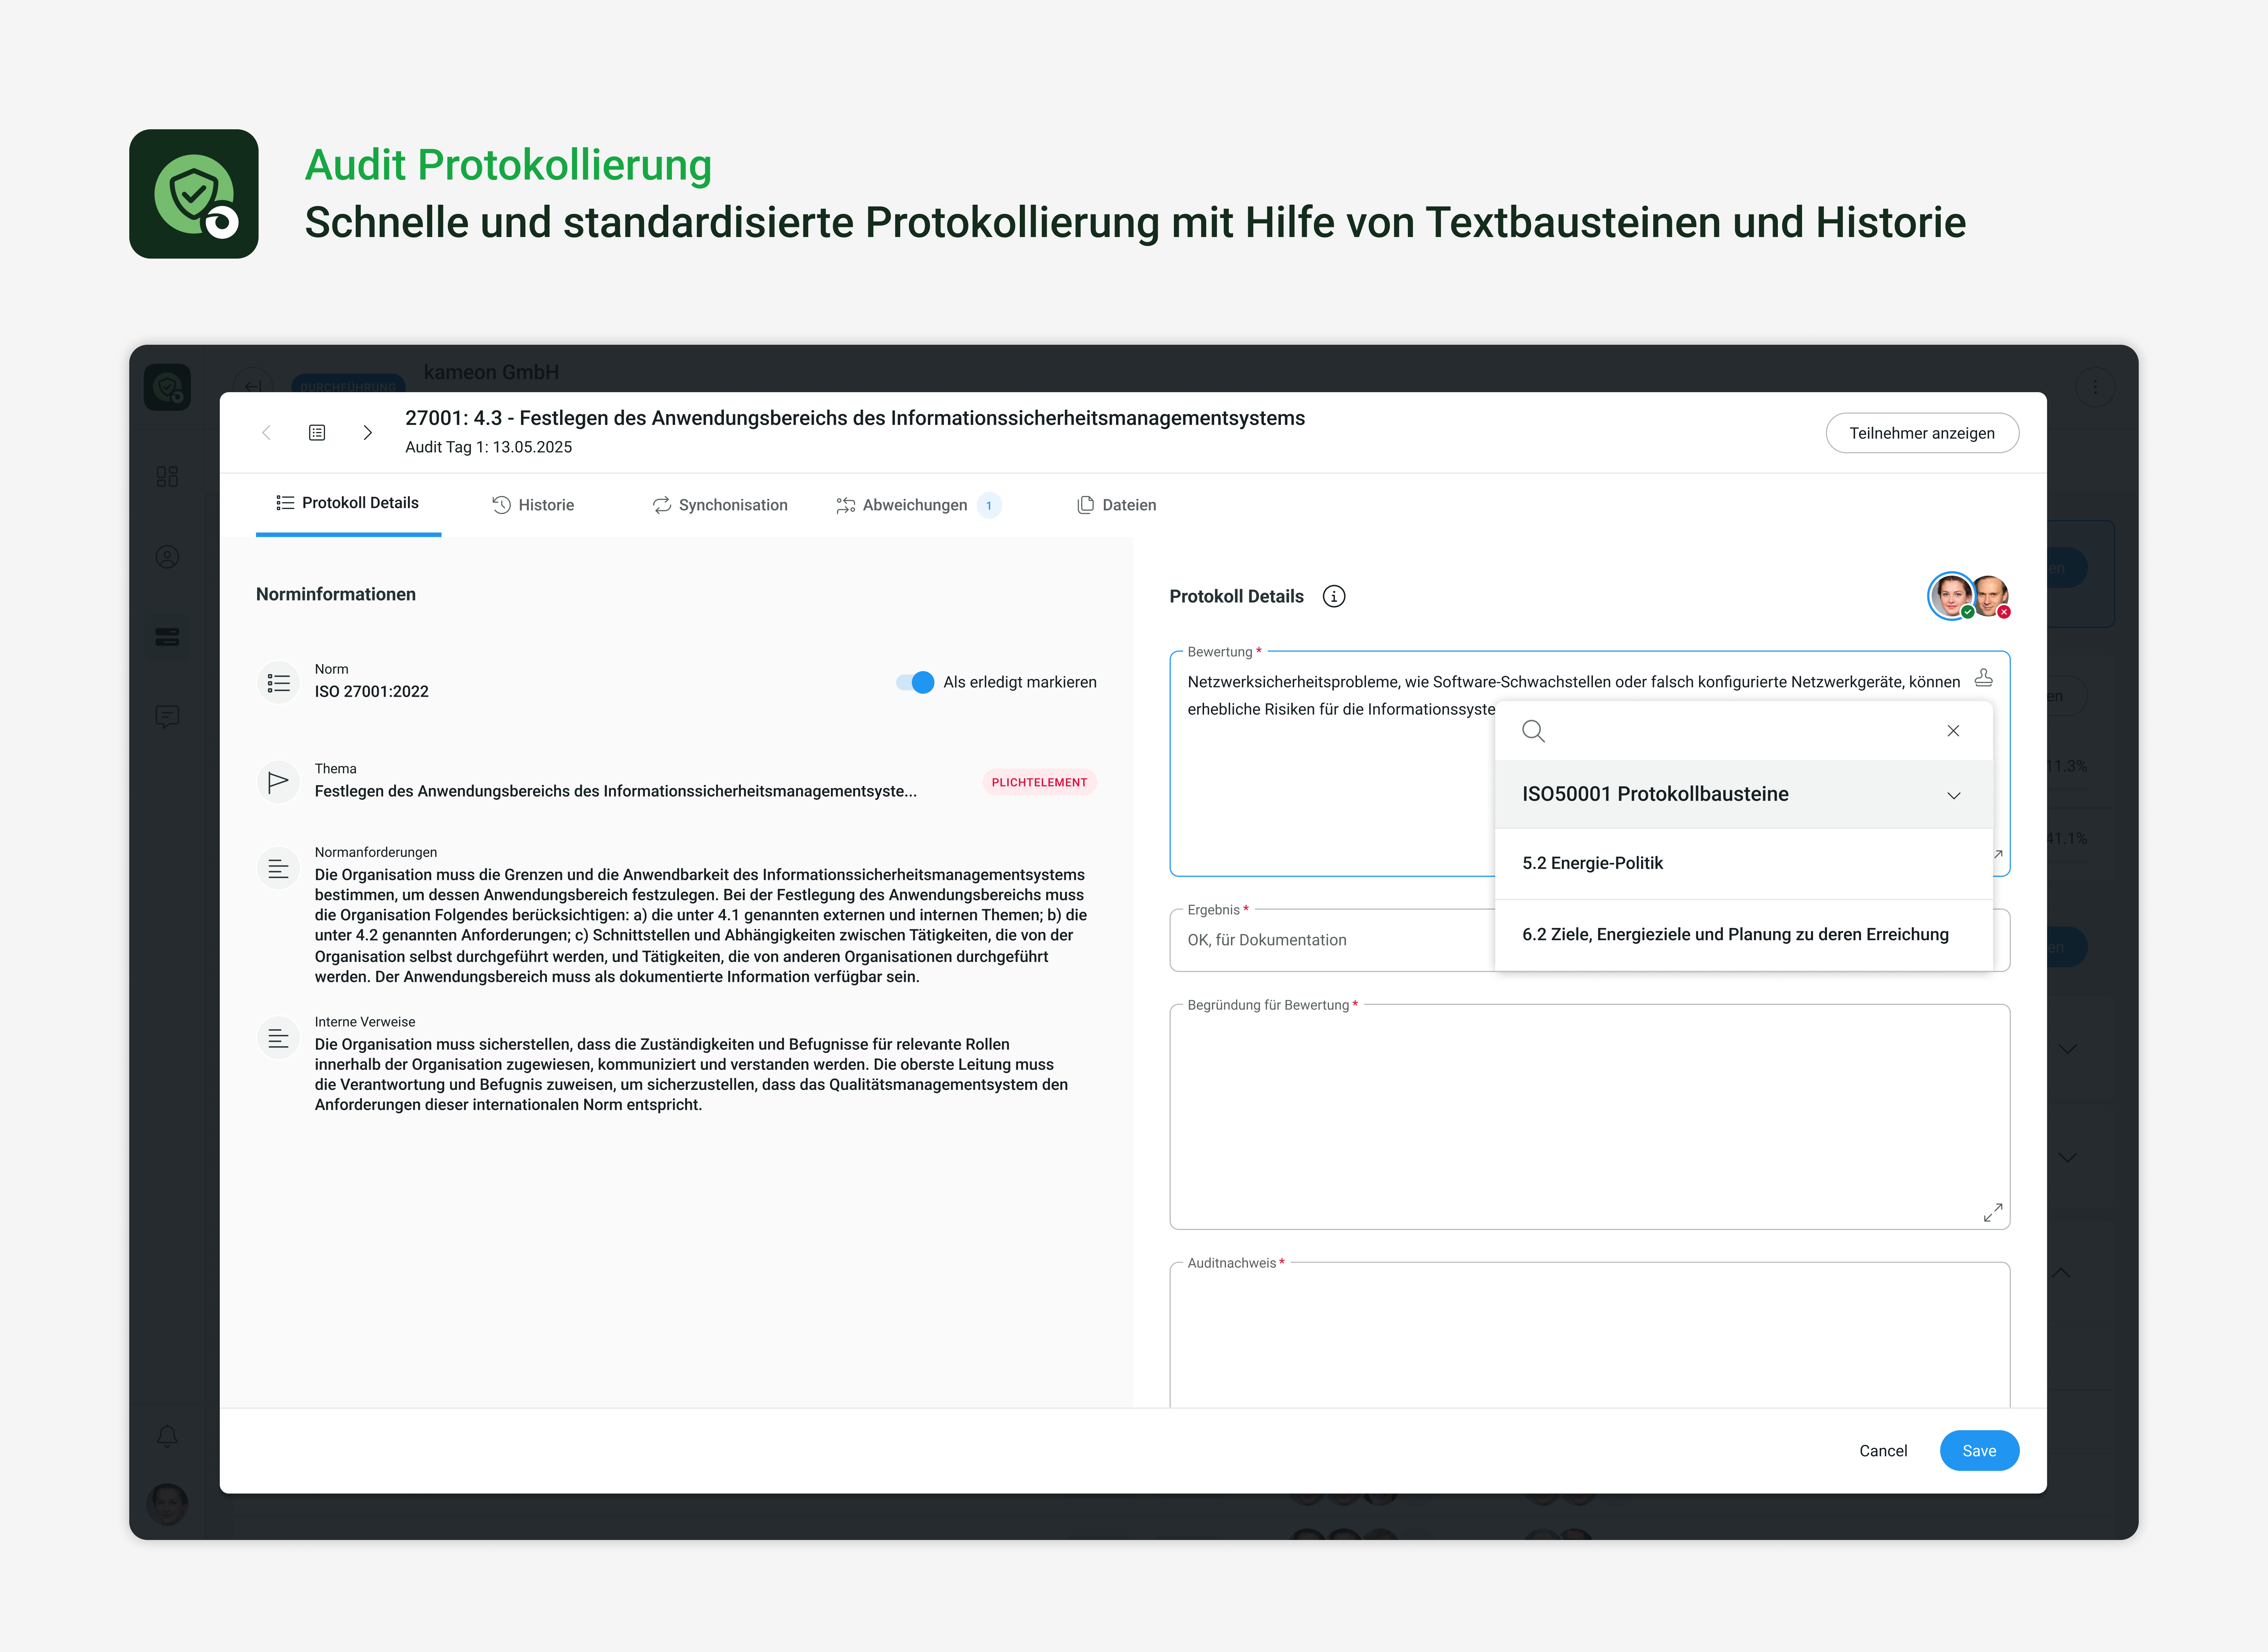Click the Teilnehmer anzeigen button
This screenshot has width=2268, height=1652.
(x=1921, y=433)
